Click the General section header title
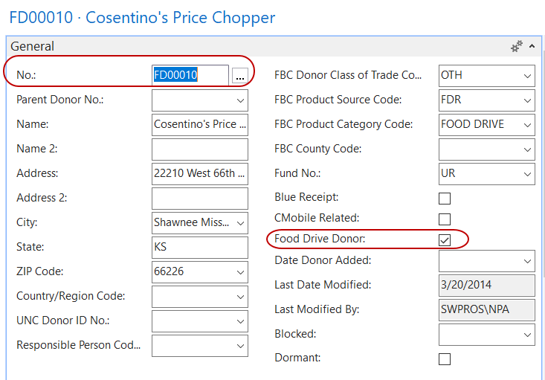The image size is (545, 380). [33, 46]
